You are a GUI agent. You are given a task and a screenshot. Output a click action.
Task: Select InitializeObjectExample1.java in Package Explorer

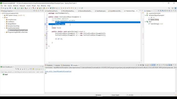click(x=18, y=30)
